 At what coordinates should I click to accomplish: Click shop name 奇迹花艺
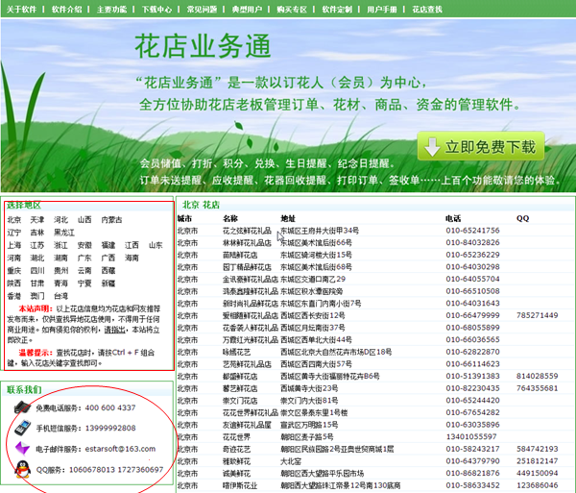(236, 449)
